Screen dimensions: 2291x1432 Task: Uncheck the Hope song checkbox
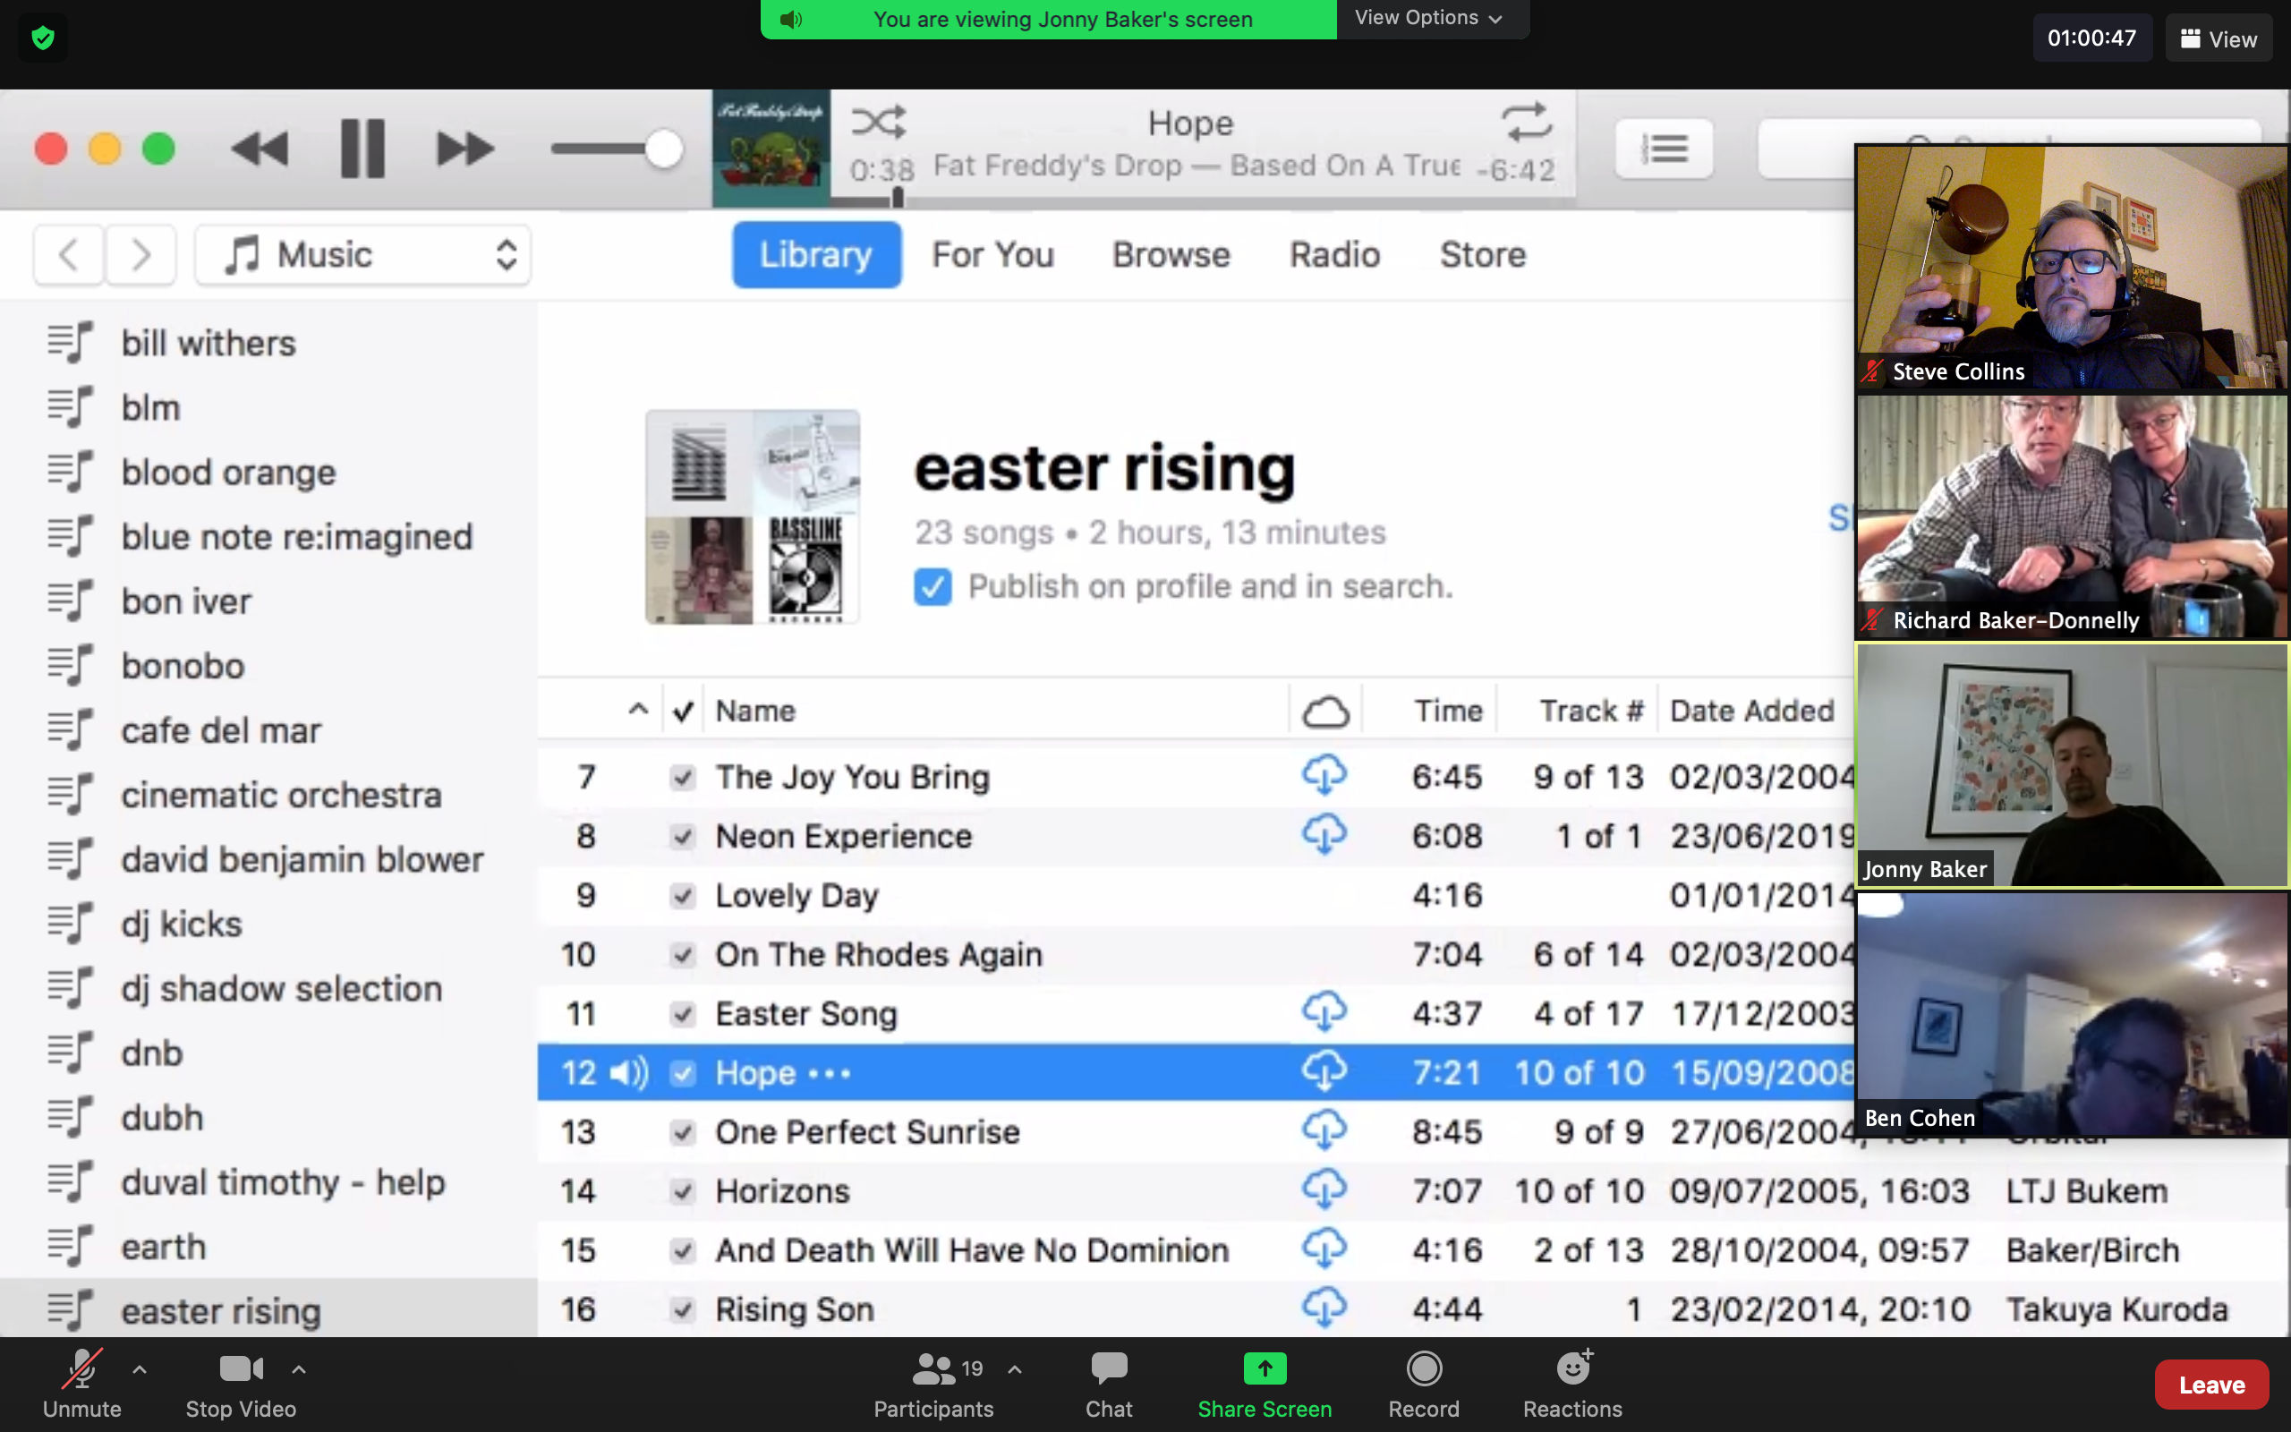(683, 1073)
